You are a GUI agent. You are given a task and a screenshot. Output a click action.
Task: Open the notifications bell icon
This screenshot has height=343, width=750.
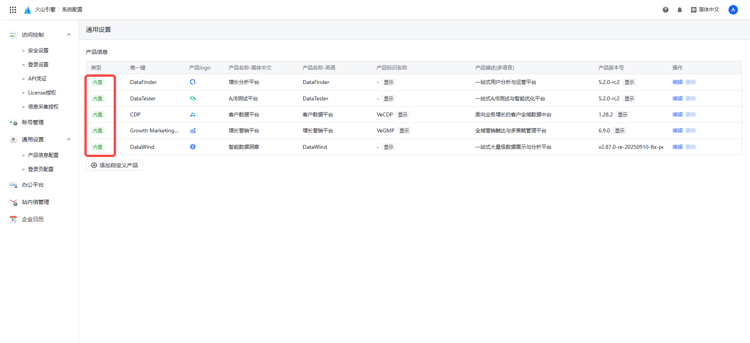(680, 10)
